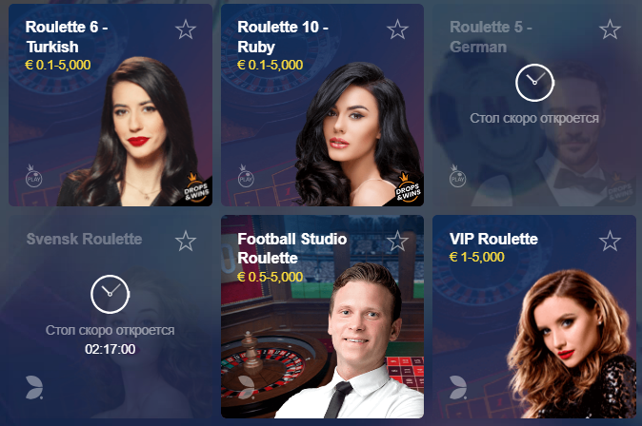
Task: Open VIP Roulette game title
Action: coord(493,239)
